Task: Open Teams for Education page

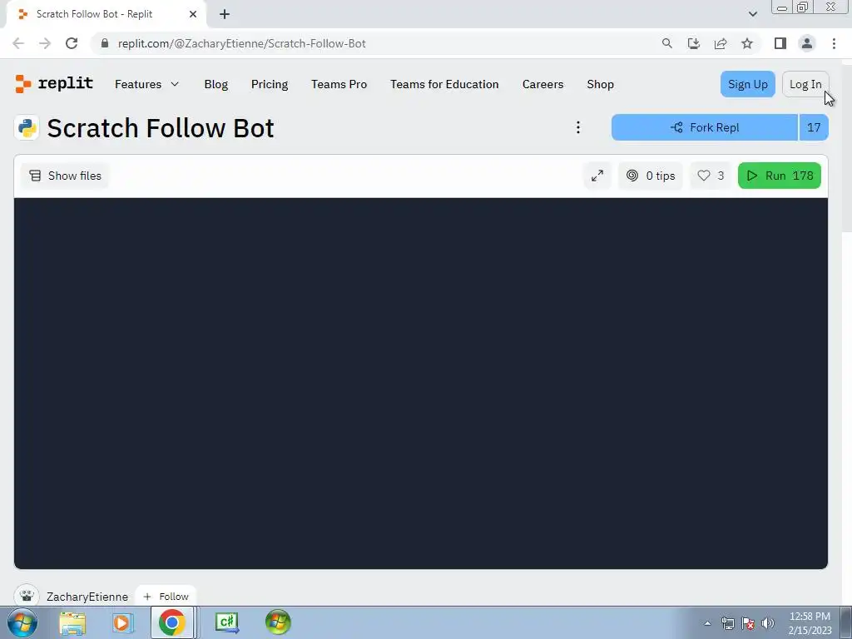Action: tap(444, 84)
